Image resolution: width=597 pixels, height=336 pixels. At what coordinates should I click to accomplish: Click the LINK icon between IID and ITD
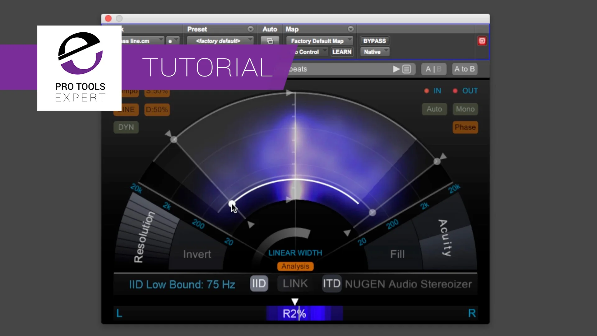295,283
